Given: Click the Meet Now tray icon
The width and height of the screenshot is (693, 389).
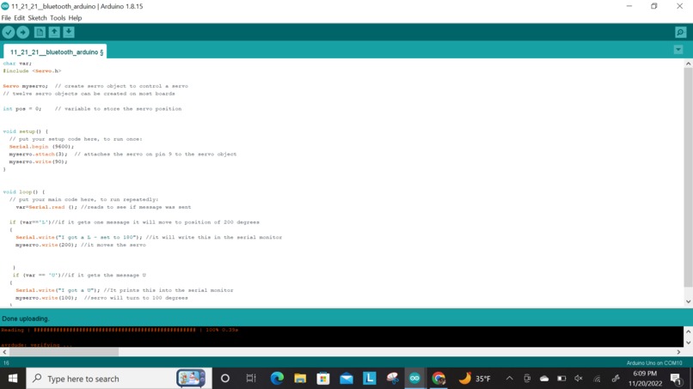Looking at the screenshot, I should coord(527,379).
